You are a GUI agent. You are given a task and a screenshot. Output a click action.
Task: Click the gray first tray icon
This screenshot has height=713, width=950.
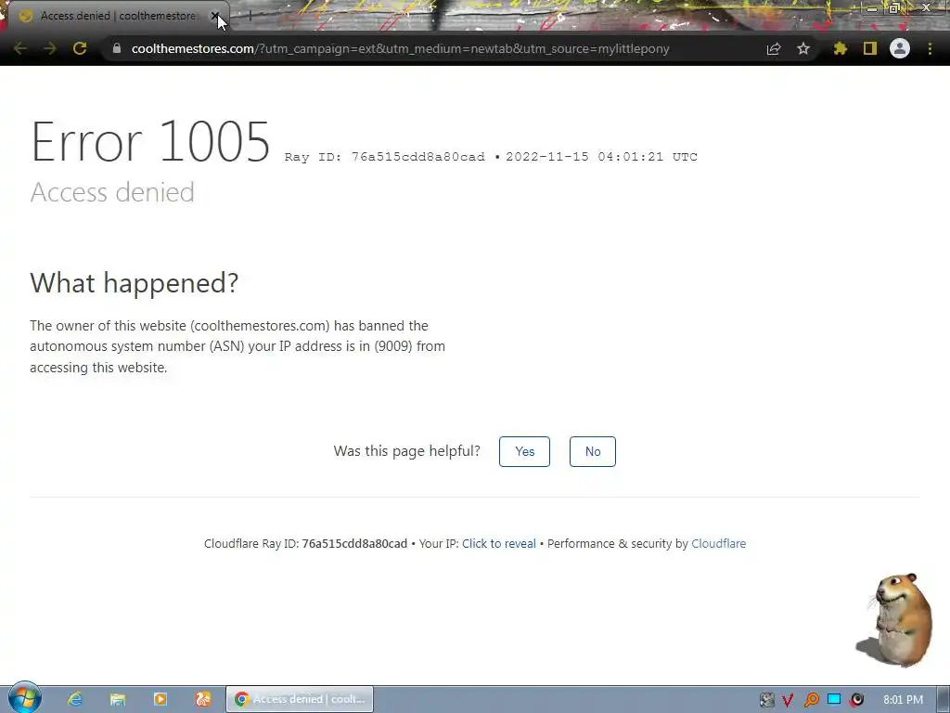(766, 700)
